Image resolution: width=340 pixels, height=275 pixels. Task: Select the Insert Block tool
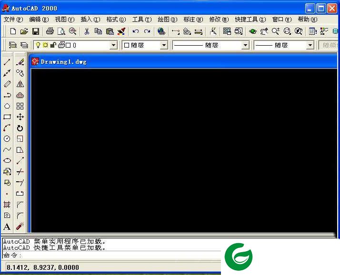coord(7,172)
